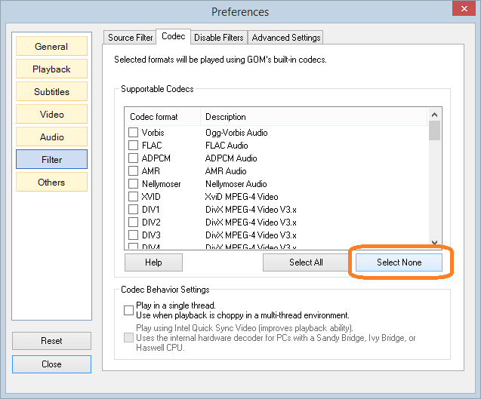Switch to the Source Filter tab
This screenshot has height=399, width=481.
pos(130,37)
